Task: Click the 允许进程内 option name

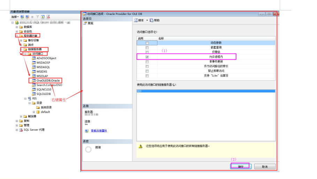Action: coord(216,57)
